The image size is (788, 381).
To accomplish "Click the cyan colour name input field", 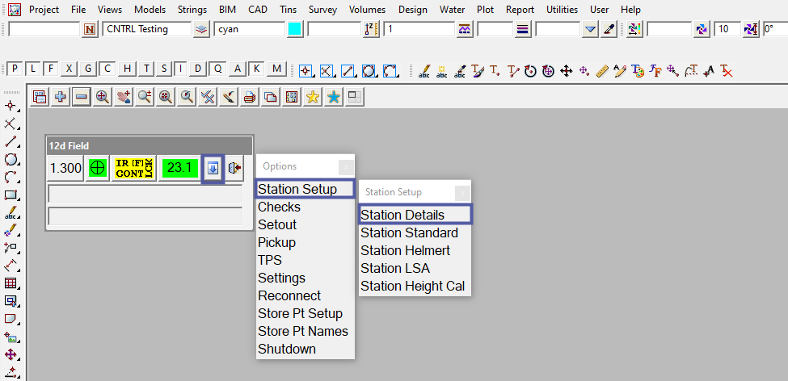I will 250,29.
